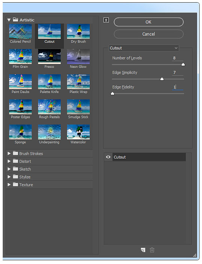Hide the Cutout effect layer eye
Screen dimensions: 202x264
[x=108, y=157]
